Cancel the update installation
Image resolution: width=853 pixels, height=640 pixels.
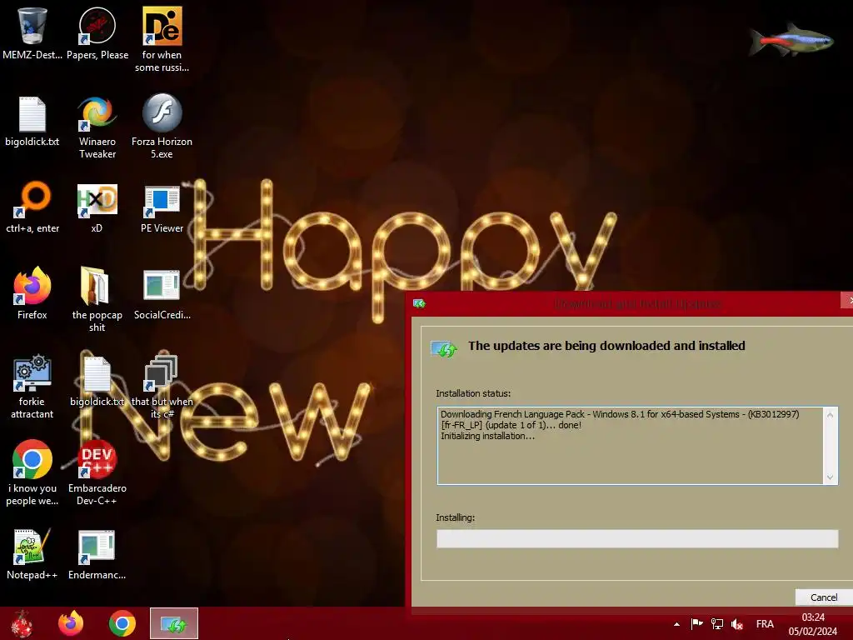(x=824, y=597)
